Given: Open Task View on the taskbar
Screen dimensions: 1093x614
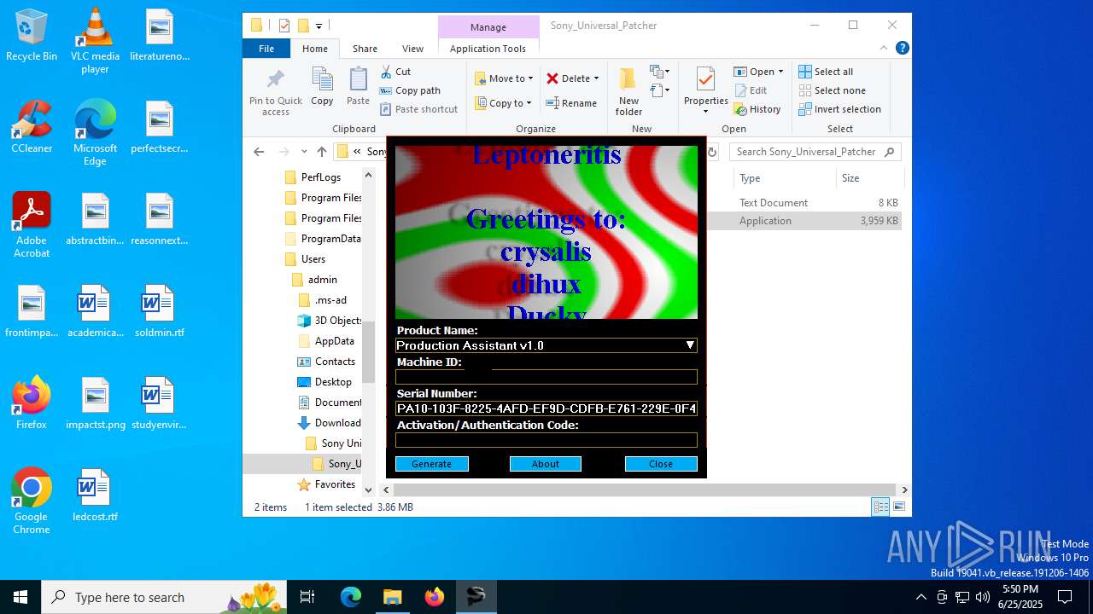Looking at the screenshot, I should coord(307,597).
